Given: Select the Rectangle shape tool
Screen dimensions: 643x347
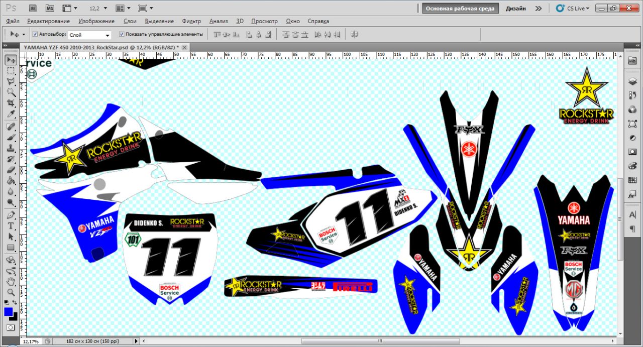Looking at the screenshot, I should click(11, 248).
